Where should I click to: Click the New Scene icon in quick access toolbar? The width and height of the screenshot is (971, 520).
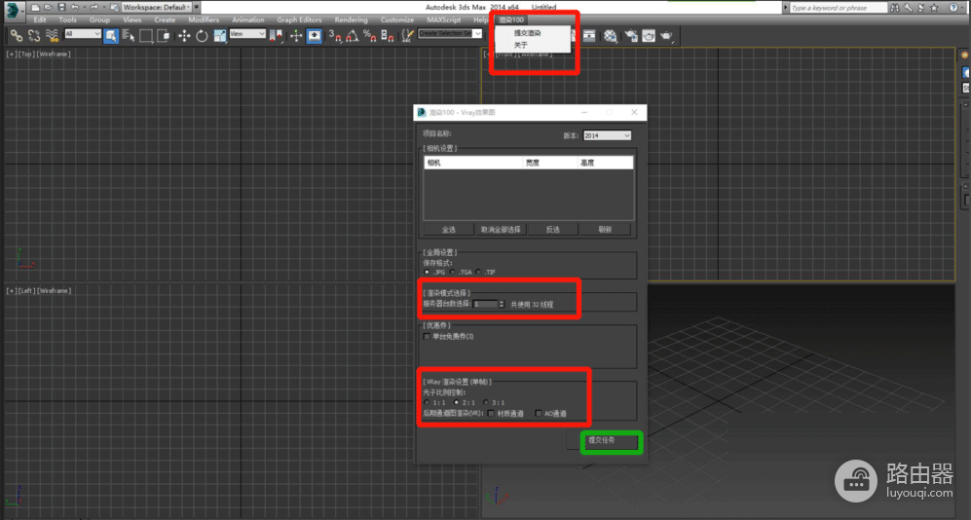(35, 8)
